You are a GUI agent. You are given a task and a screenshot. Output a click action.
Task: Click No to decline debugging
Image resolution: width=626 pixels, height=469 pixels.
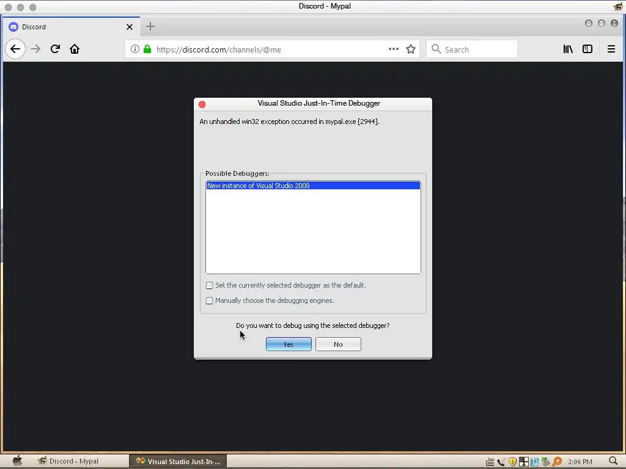click(x=338, y=344)
